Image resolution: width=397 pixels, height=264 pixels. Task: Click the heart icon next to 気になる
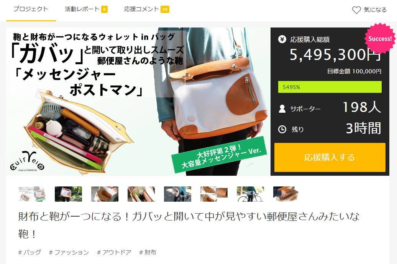tap(356, 10)
